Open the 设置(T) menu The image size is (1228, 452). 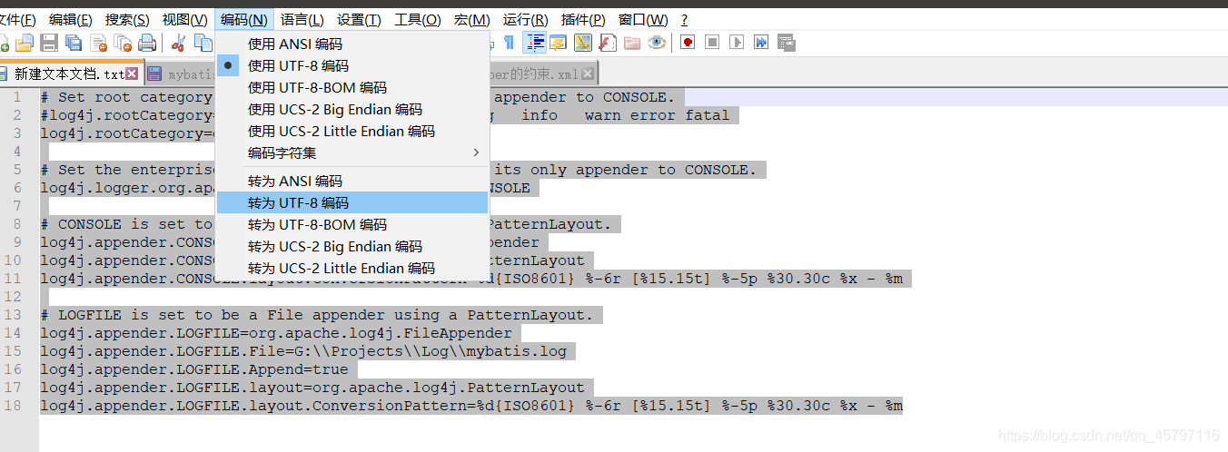(x=359, y=19)
